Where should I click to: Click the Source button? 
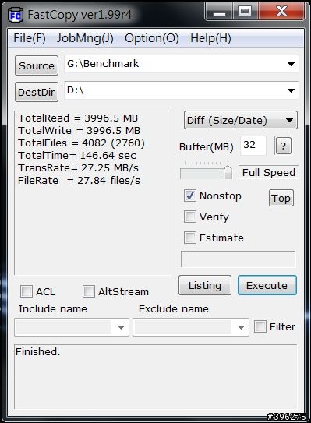(x=37, y=65)
